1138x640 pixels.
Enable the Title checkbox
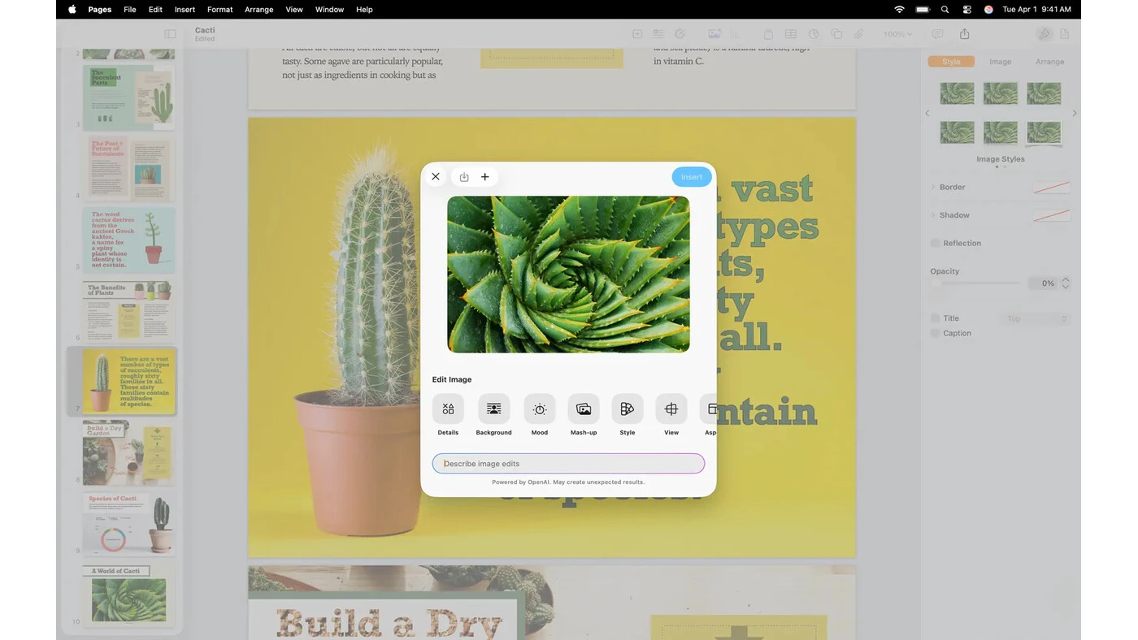[935, 318]
